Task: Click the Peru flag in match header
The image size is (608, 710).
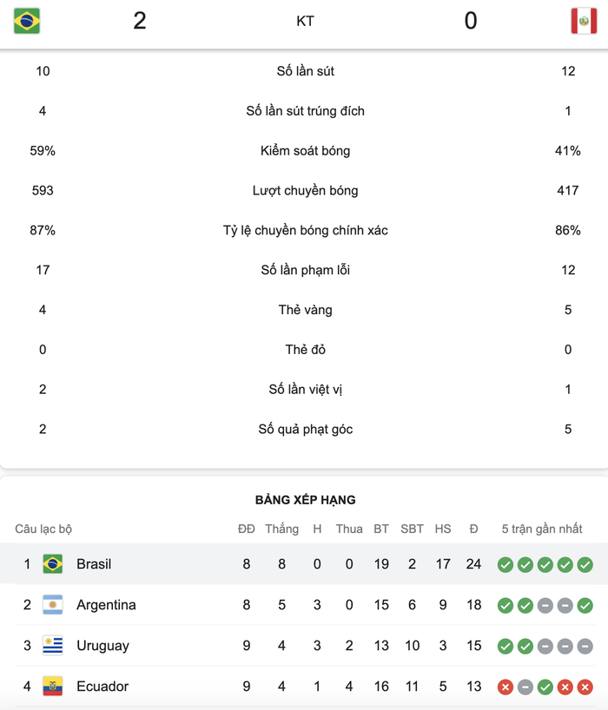Action: click(584, 21)
